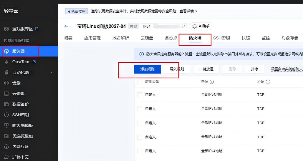Open the AI助手 button

point(201,26)
